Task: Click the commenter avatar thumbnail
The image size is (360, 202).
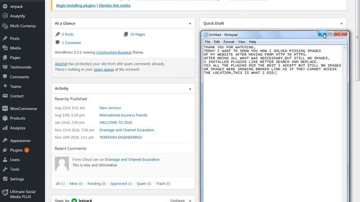Action: 62,163
